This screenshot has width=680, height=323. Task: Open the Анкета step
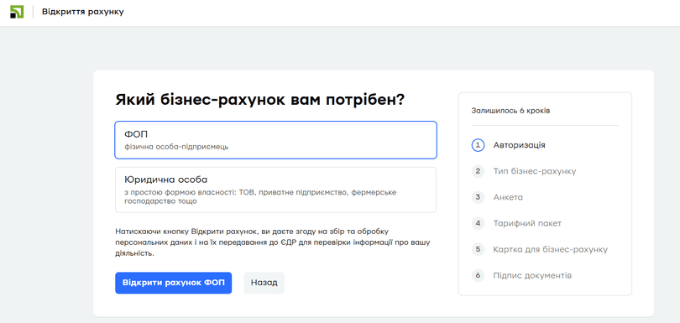pos(508,197)
